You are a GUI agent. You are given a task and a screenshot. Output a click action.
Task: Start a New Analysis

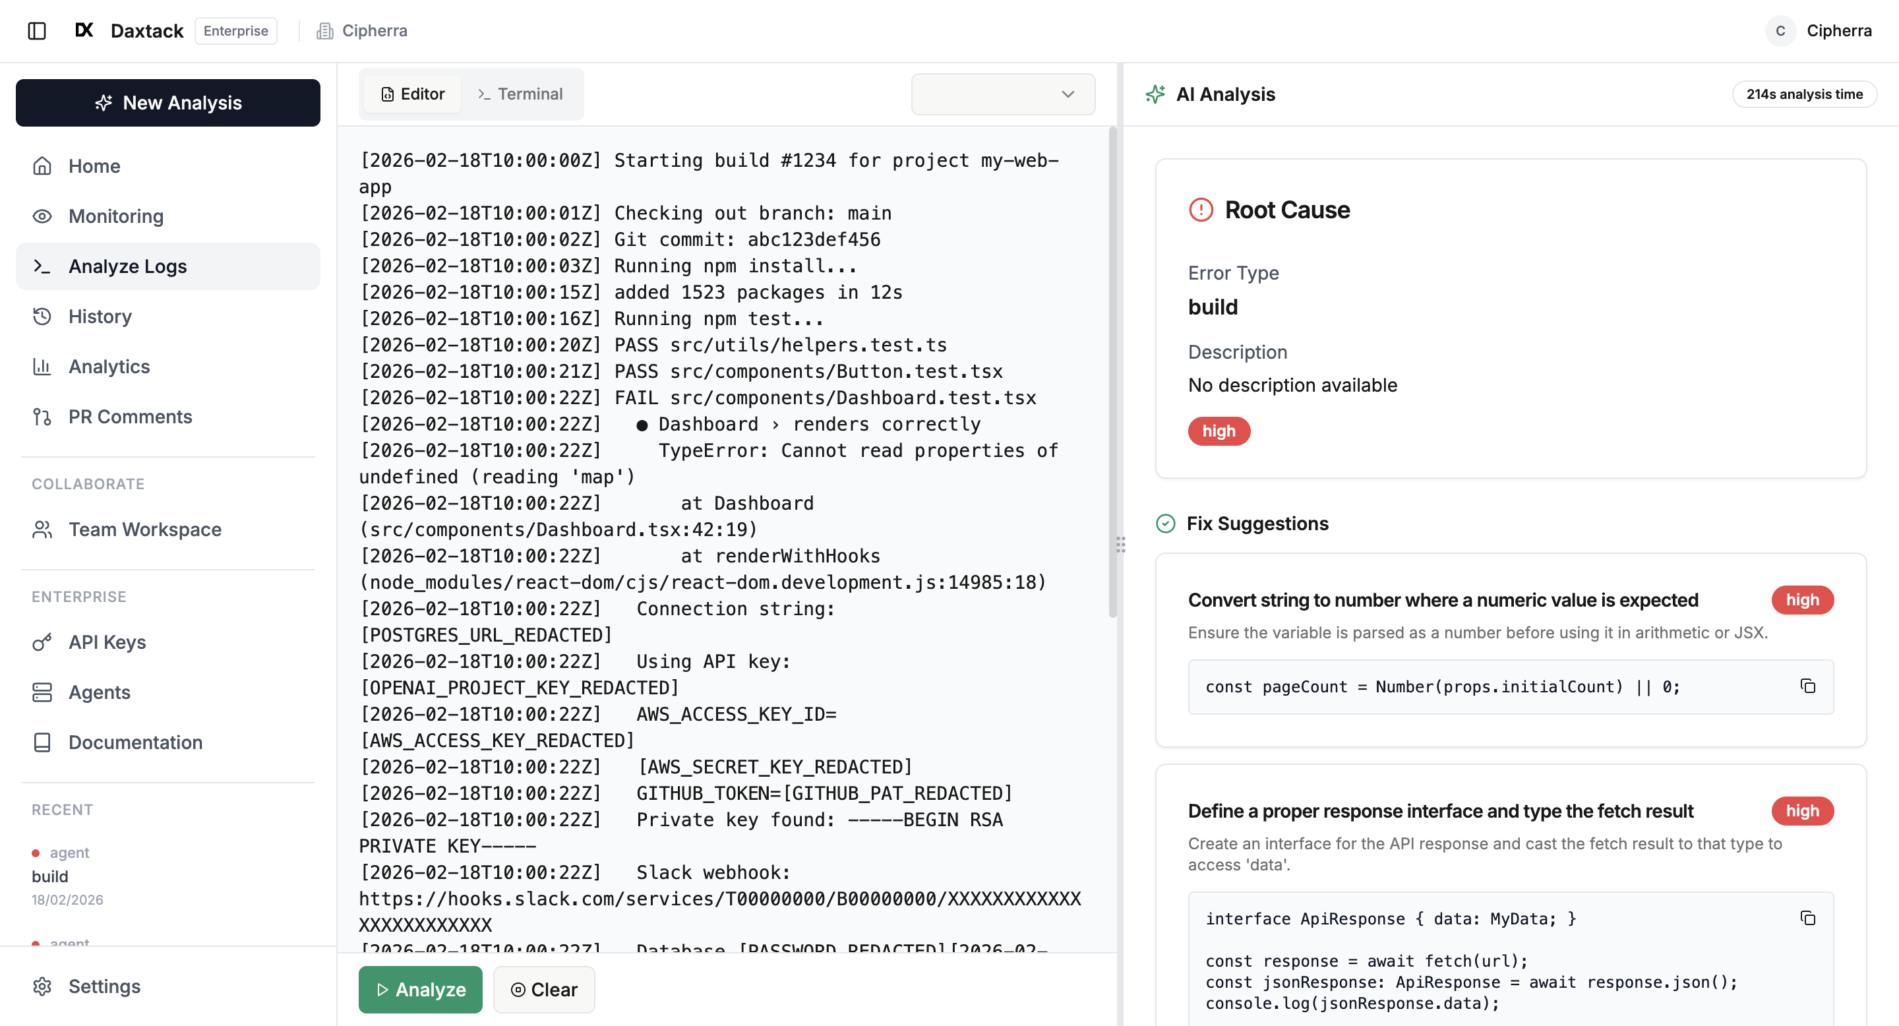[167, 102]
